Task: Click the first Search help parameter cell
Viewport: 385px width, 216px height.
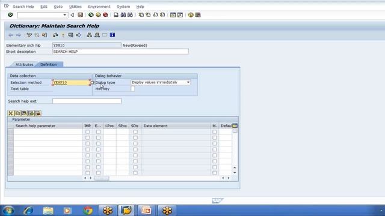Action: [x=48, y=132]
